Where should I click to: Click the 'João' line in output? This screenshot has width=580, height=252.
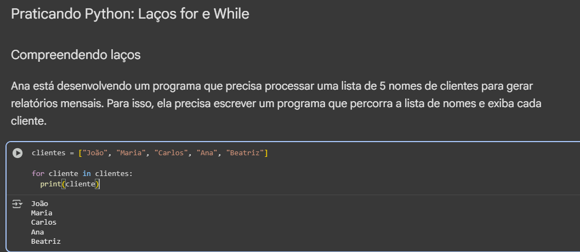pyautogui.click(x=39, y=204)
